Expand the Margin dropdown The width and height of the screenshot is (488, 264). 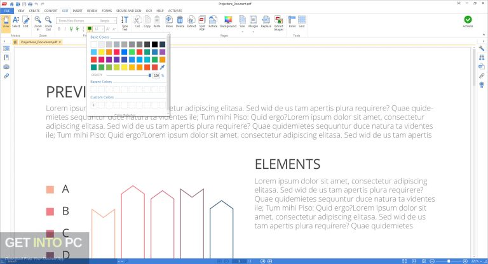click(x=253, y=31)
